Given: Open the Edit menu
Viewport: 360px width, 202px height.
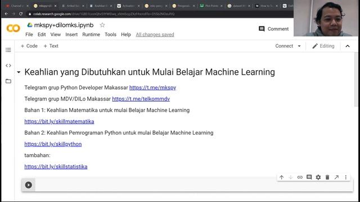Looking at the screenshot, I should click(42, 35).
